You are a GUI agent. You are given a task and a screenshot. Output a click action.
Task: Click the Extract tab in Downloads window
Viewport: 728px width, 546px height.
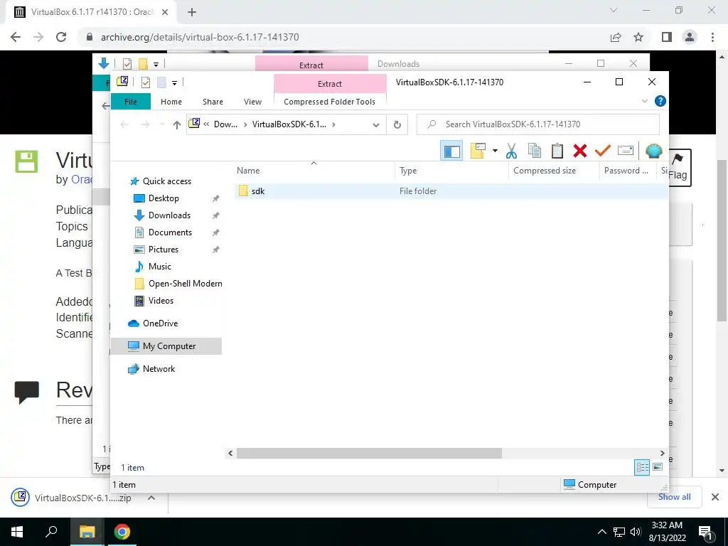311,64
